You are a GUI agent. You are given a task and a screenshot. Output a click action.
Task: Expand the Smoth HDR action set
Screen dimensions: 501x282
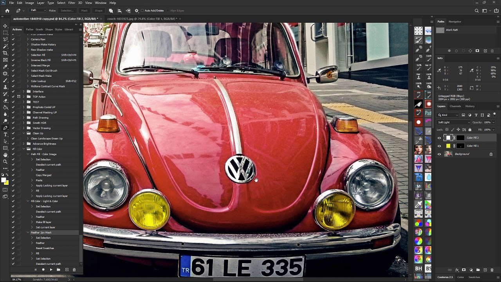(x=23, y=123)
